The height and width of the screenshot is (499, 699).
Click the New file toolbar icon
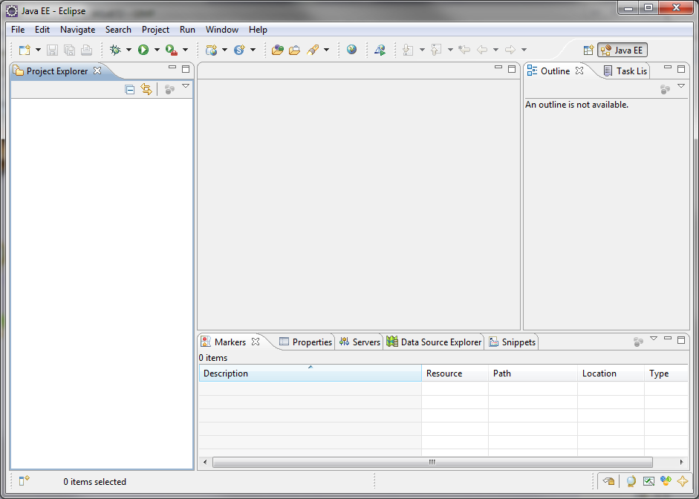tap(25, 50)
